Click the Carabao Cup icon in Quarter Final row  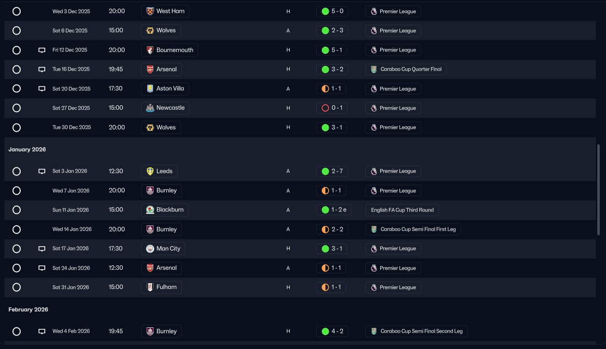(374, 69)
